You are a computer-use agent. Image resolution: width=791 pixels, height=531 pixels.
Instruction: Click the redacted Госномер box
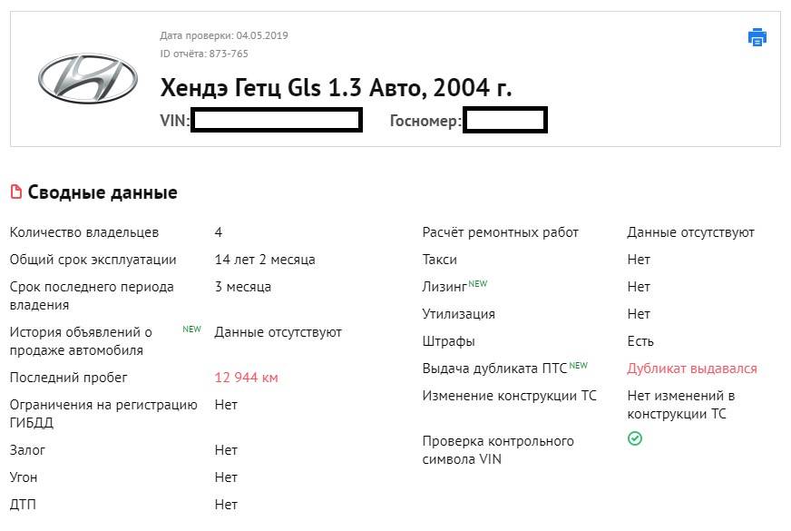504,121
